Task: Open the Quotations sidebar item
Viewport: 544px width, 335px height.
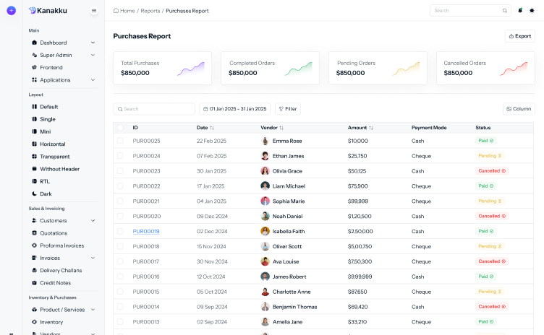Action: [54, 233]
